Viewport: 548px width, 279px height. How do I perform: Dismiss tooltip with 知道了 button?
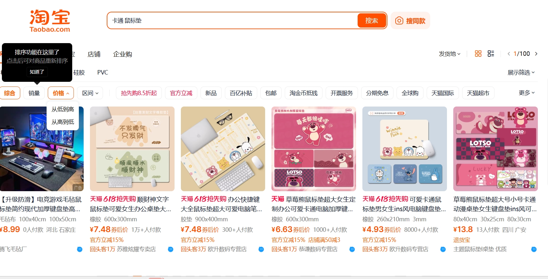(x=37, y=72)
